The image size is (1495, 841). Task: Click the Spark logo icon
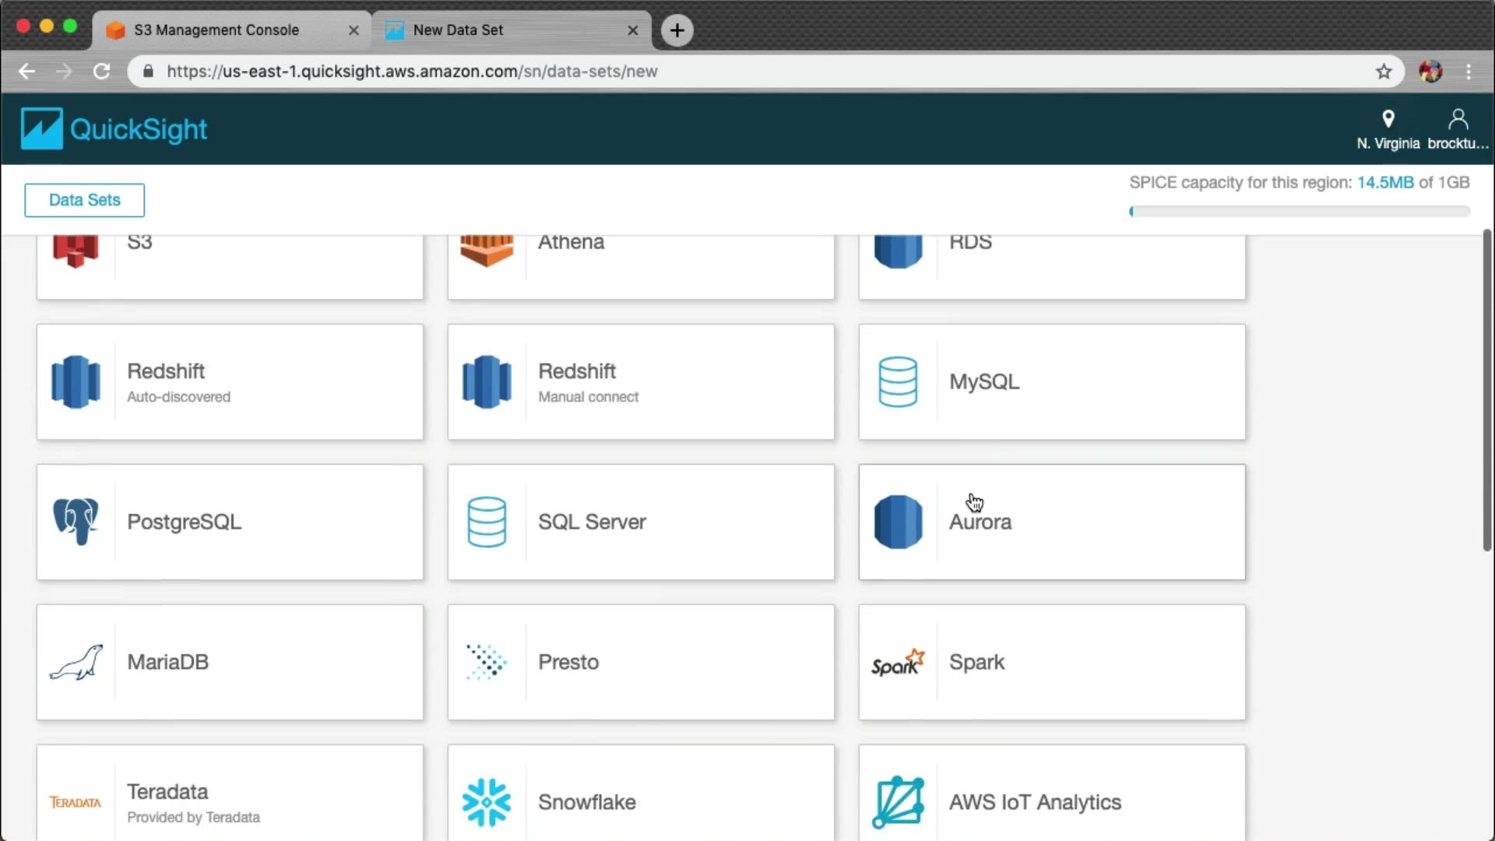coord(898,663)
